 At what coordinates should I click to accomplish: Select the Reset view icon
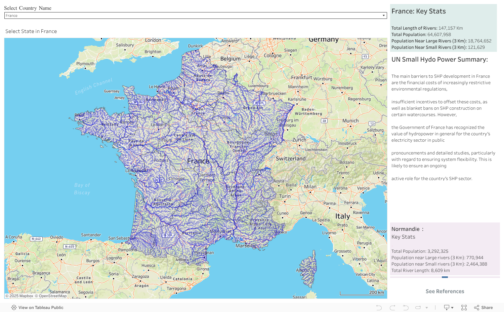[405, 307]
